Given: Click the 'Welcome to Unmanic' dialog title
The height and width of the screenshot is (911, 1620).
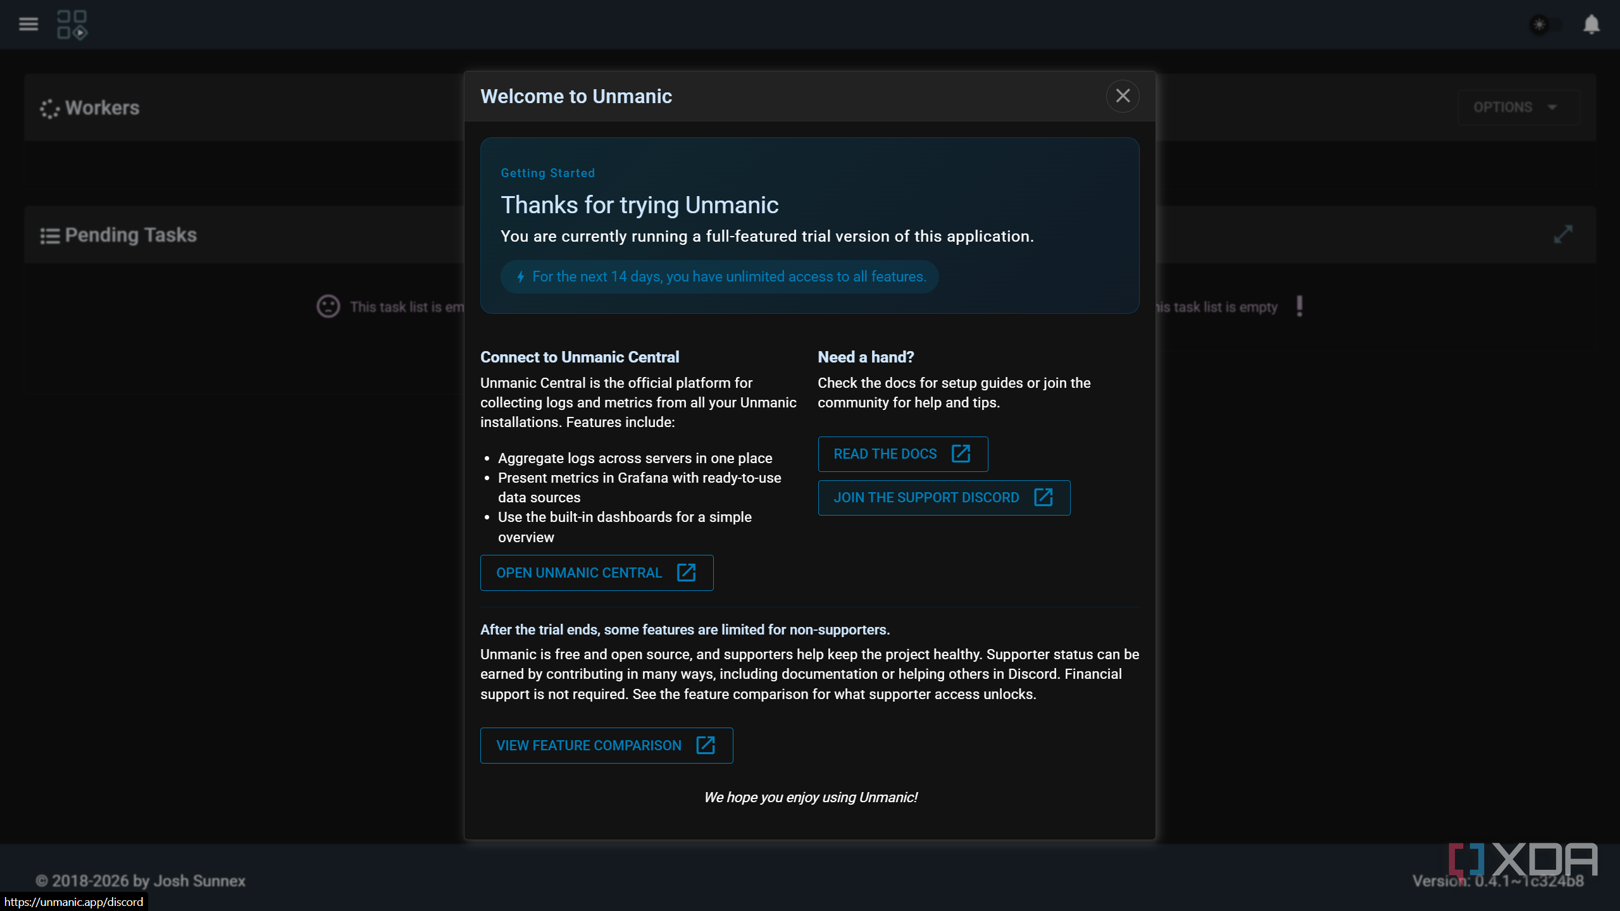Looking at the screenshot, I should click(x=576, y=96).
